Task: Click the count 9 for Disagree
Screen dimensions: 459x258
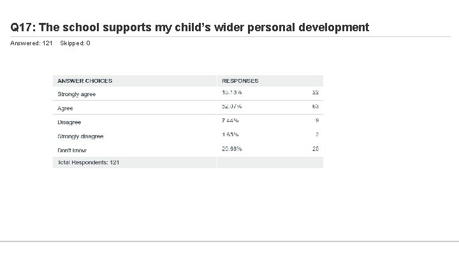Action: [x=317, y=120]
